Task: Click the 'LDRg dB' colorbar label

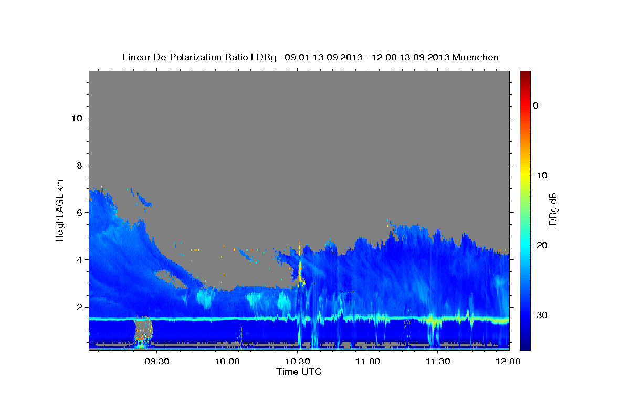Action: click(x=553, y=211)
